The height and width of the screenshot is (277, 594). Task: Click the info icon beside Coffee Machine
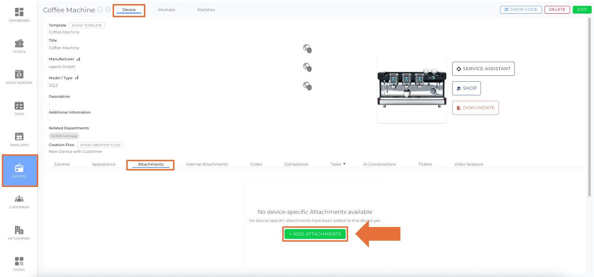click(x=100, y=10)
